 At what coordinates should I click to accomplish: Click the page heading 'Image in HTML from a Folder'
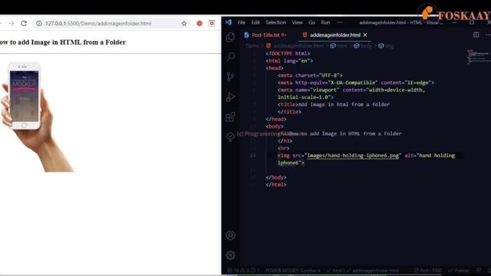pyautogui.click(x=78, y=42)
